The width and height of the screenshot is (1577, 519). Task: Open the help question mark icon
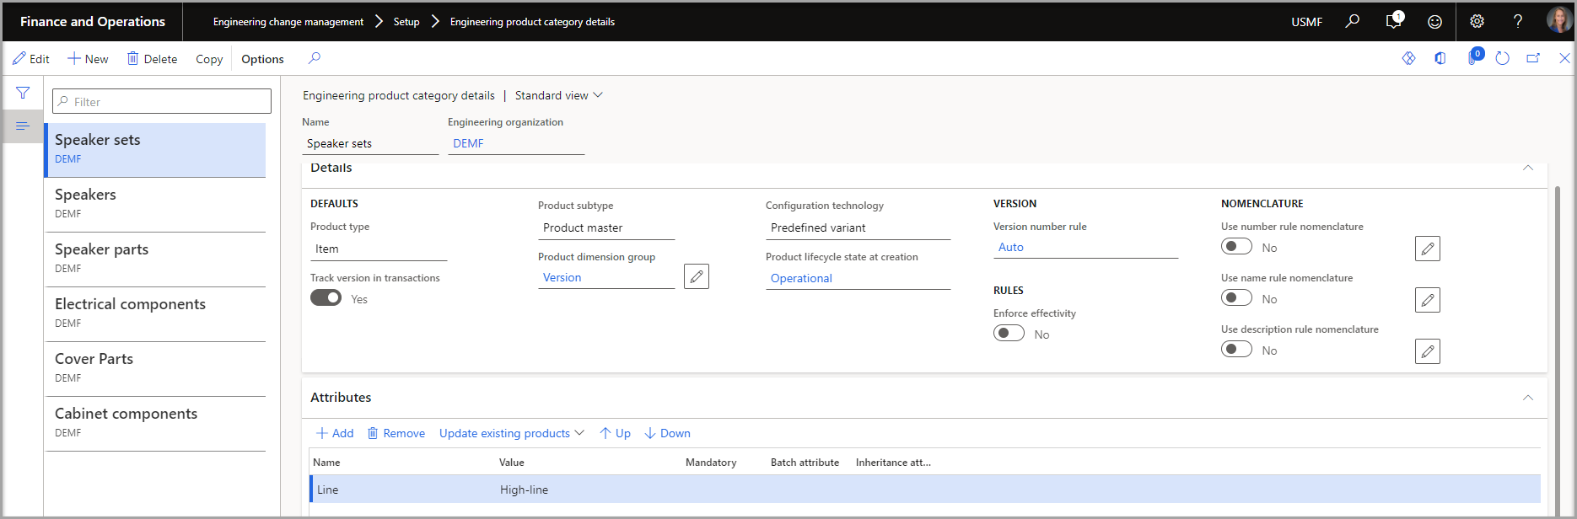click(1518, 22)
